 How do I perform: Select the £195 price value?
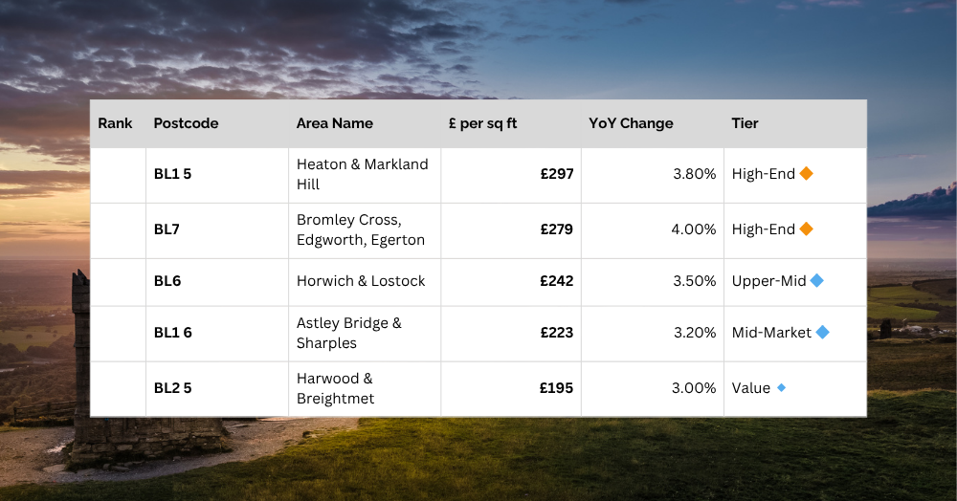(556, 388)
